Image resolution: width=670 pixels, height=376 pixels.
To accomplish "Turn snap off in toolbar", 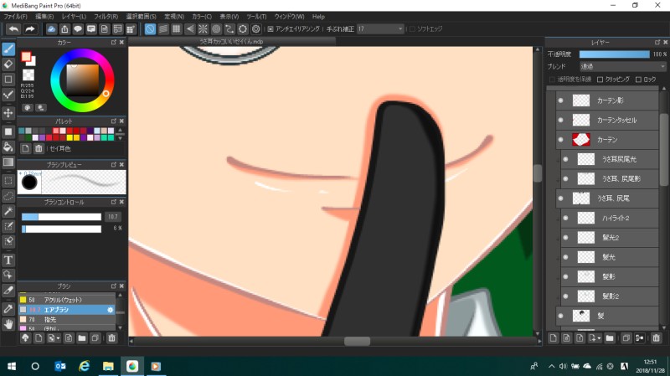I will (x=150, y=29).
